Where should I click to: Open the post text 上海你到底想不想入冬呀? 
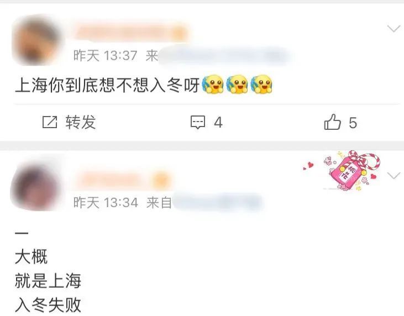coord(107,85)
